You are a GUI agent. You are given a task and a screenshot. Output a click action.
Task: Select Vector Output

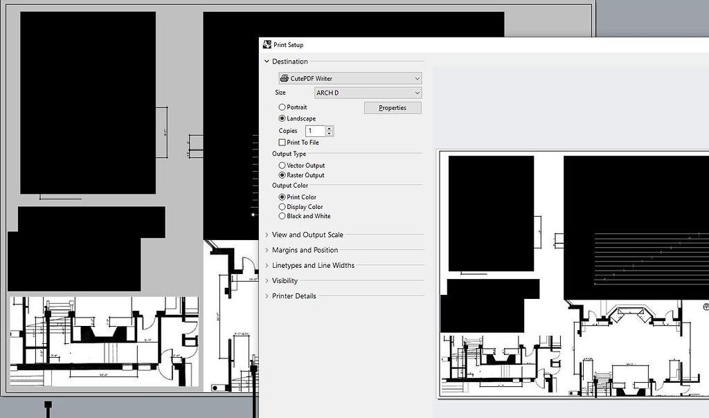(x=282, y=165)
